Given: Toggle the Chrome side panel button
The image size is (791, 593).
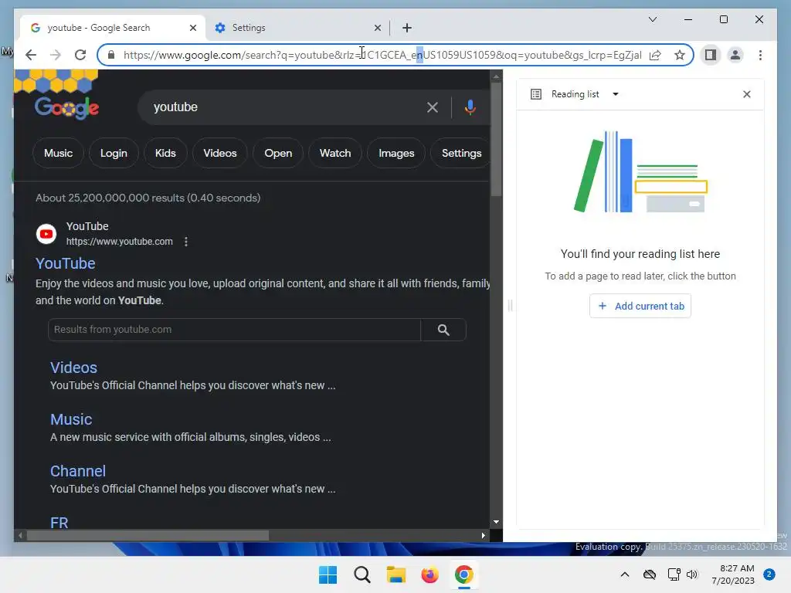Looking at the screenshot, I should click(711, 55).
